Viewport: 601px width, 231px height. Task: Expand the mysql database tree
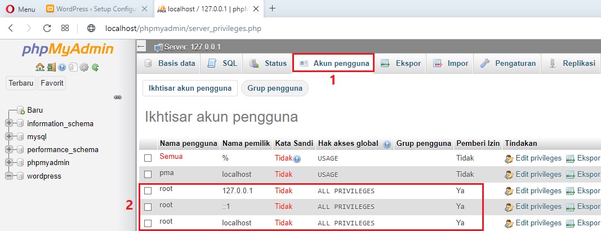[x=9, y=136]
